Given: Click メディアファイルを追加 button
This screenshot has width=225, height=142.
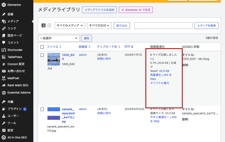Looking at the screenshot, I should (99, 10).
